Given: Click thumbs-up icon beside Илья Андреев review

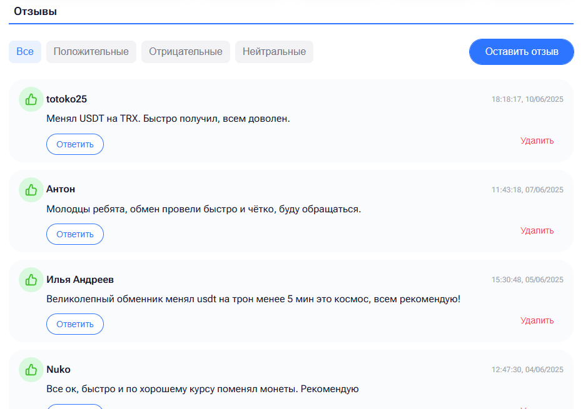Looking at the screenshot, I should pos(31,280).
